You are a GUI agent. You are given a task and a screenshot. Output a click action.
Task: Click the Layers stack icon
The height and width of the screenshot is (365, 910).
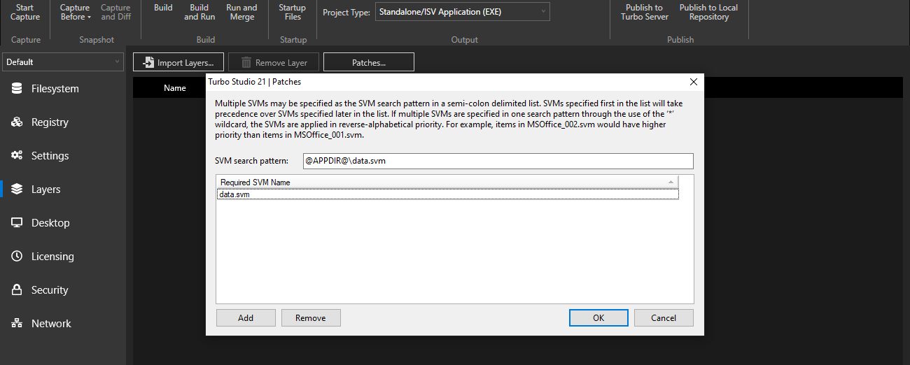[17, 189]
